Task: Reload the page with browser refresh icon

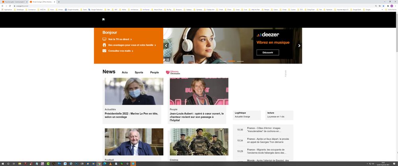Action: coord(11,6)
